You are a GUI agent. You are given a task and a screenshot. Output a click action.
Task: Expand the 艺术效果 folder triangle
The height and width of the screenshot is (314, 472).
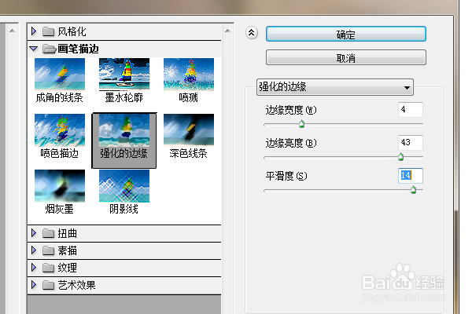[x=34, y=285]
